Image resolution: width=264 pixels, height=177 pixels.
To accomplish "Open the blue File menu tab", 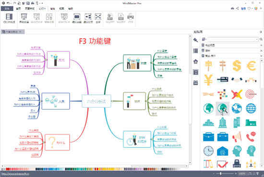I will 7,9.
